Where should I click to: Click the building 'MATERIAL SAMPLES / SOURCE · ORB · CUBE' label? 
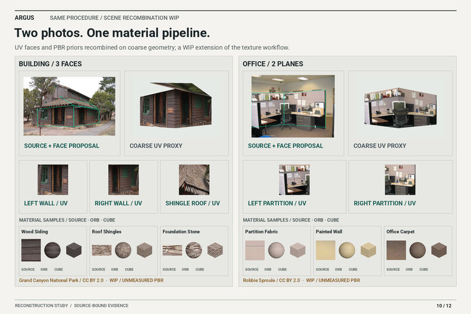67,220
